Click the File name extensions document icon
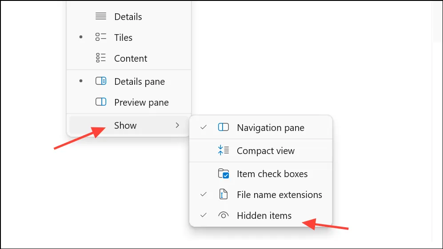Image resolution: width=443 pixels, height=249 pixels. point(223,194)
